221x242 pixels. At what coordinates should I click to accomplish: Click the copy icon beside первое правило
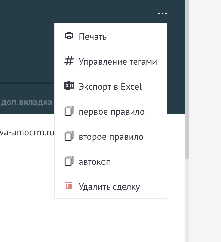[x=69, y=111]
